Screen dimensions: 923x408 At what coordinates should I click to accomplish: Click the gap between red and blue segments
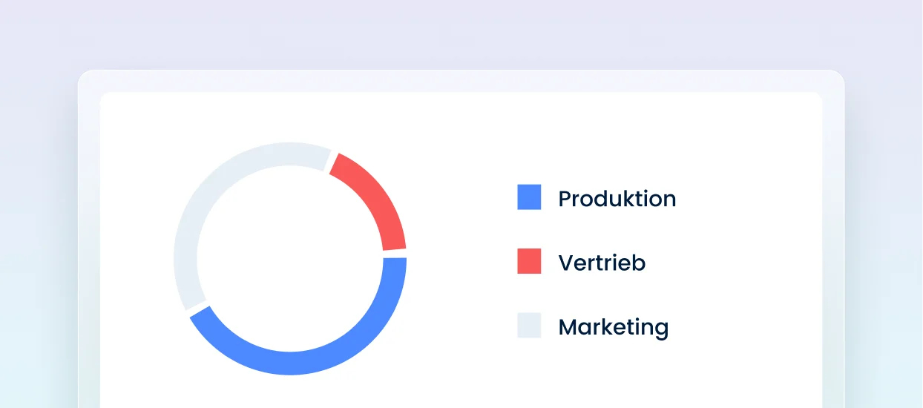tap(395, 254)
